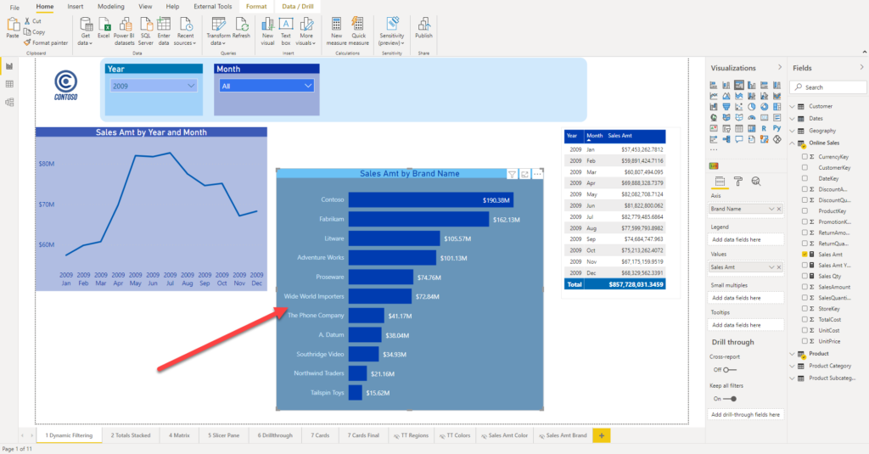Open the Analytics magnifier pane

[x=756, y=182]
